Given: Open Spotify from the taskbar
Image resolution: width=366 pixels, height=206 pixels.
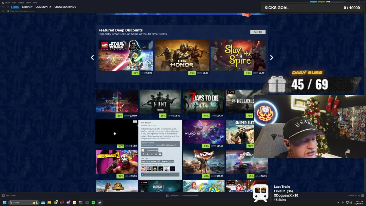Looking at the screenshot, I should pyautogui.click(x=93, y=203).
